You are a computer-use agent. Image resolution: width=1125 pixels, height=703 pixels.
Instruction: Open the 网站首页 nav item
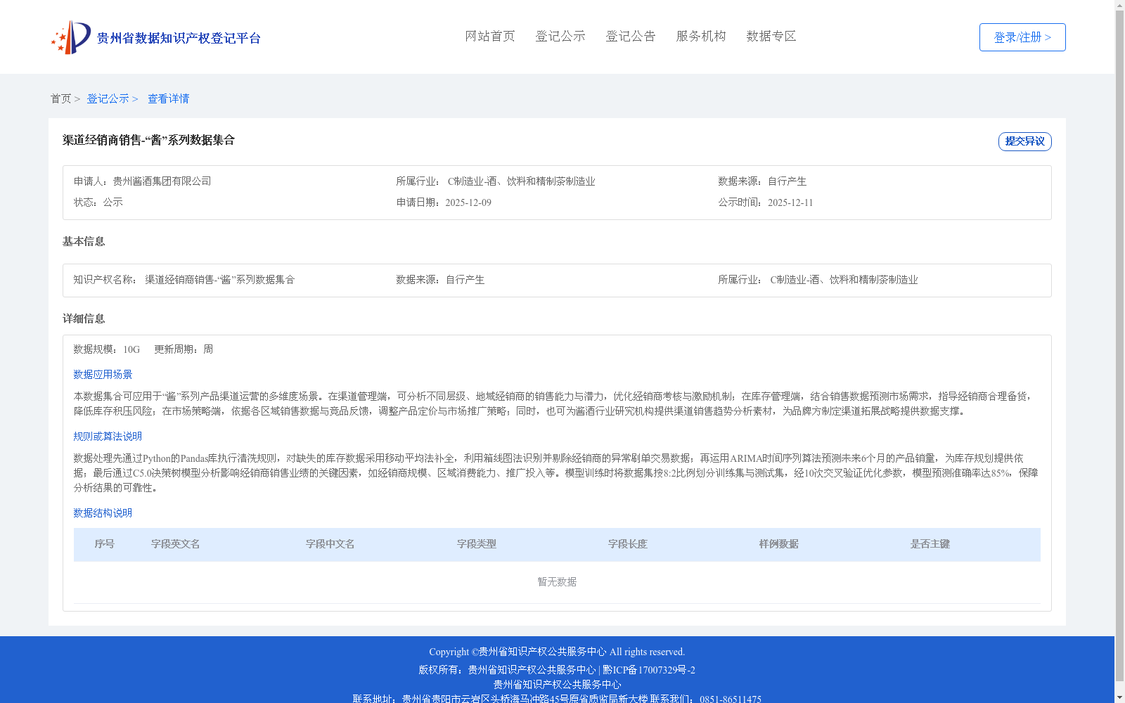pos(490,36)
